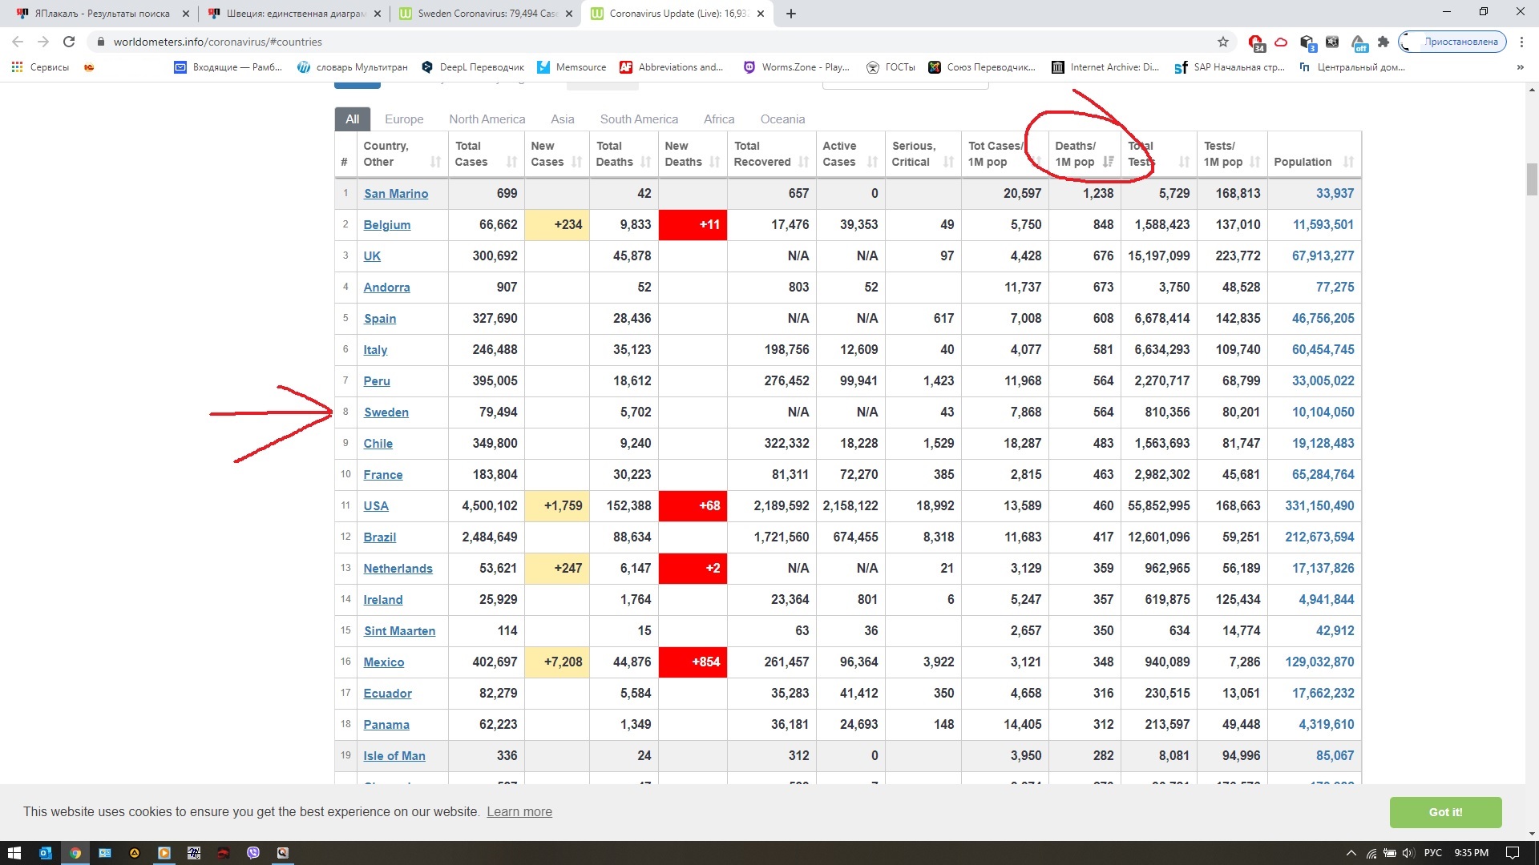Switch to the Europe tab
This screenshot has width=1539, height=865.
coord(404,119)
